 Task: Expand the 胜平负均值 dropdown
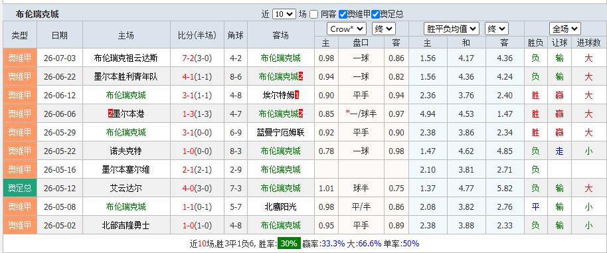click(452, 29)
